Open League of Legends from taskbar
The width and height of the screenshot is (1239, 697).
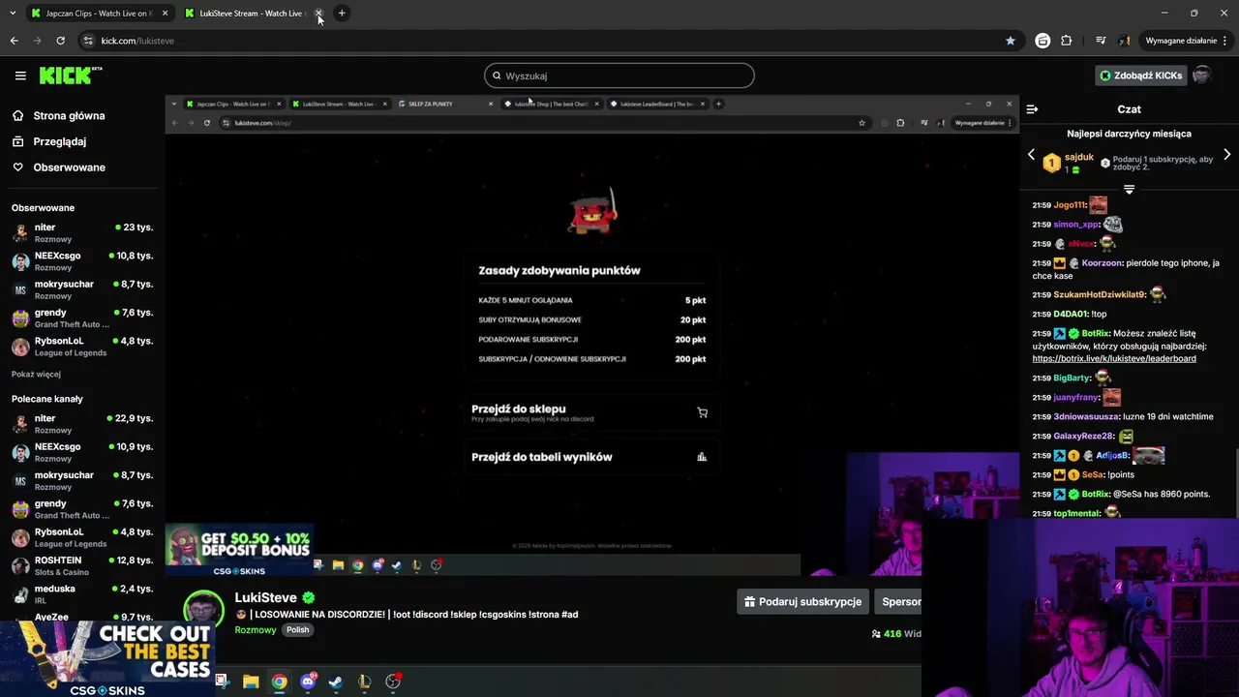(364, 682)
